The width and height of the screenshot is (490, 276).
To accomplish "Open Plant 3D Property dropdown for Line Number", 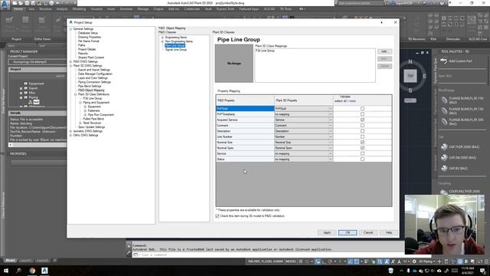I will click(x=330, y=136).
